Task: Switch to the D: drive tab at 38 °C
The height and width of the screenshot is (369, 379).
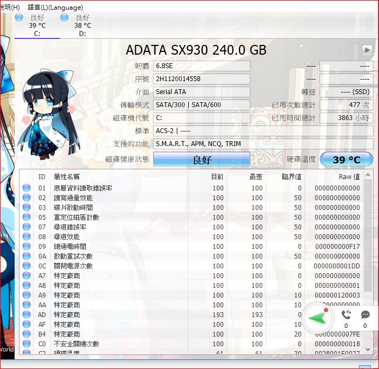Action: pyautogui.click(x=82, y=25)
